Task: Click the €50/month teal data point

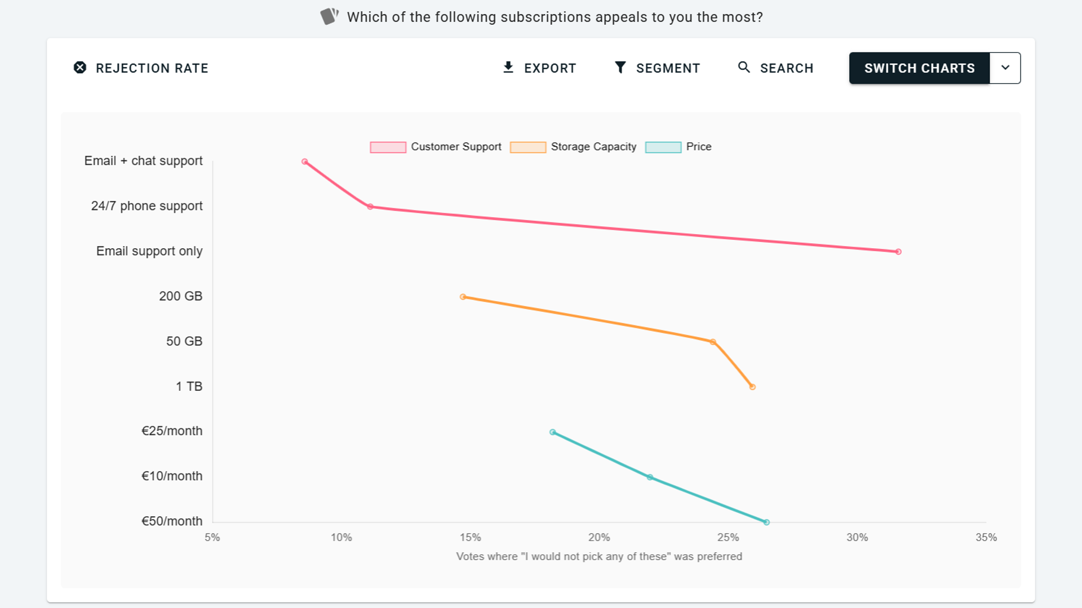Action: coord(766,522)
